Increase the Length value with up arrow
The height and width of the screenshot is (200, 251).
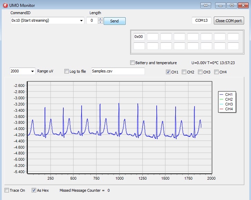pyautogui.click(x=101, y=19)
